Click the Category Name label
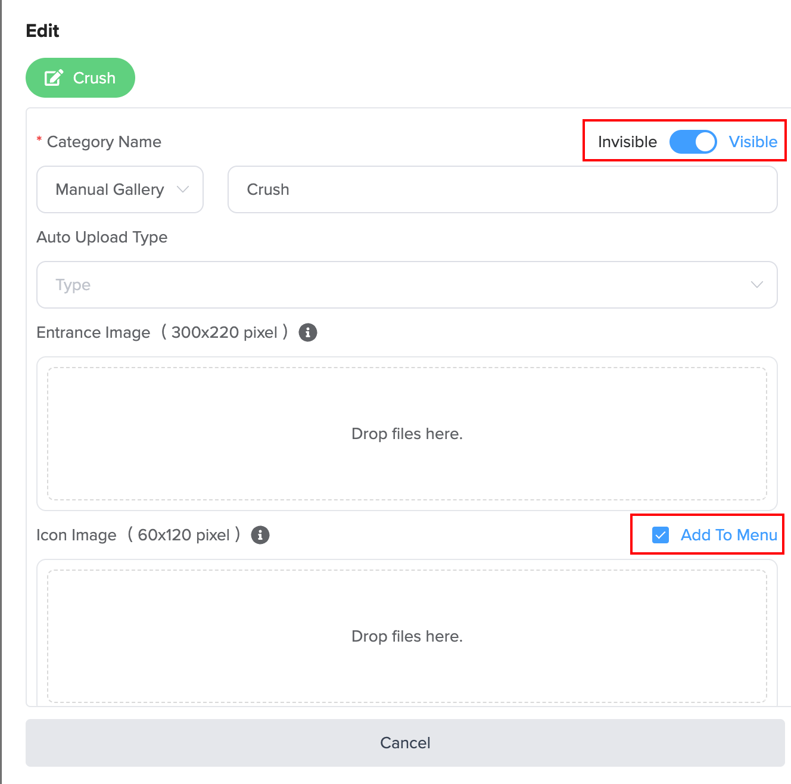The image size is (791, 784). pos(104,142)
